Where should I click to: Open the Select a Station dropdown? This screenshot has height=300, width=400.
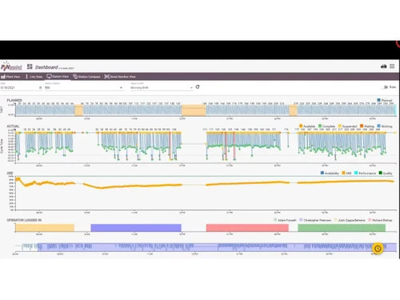85,87
